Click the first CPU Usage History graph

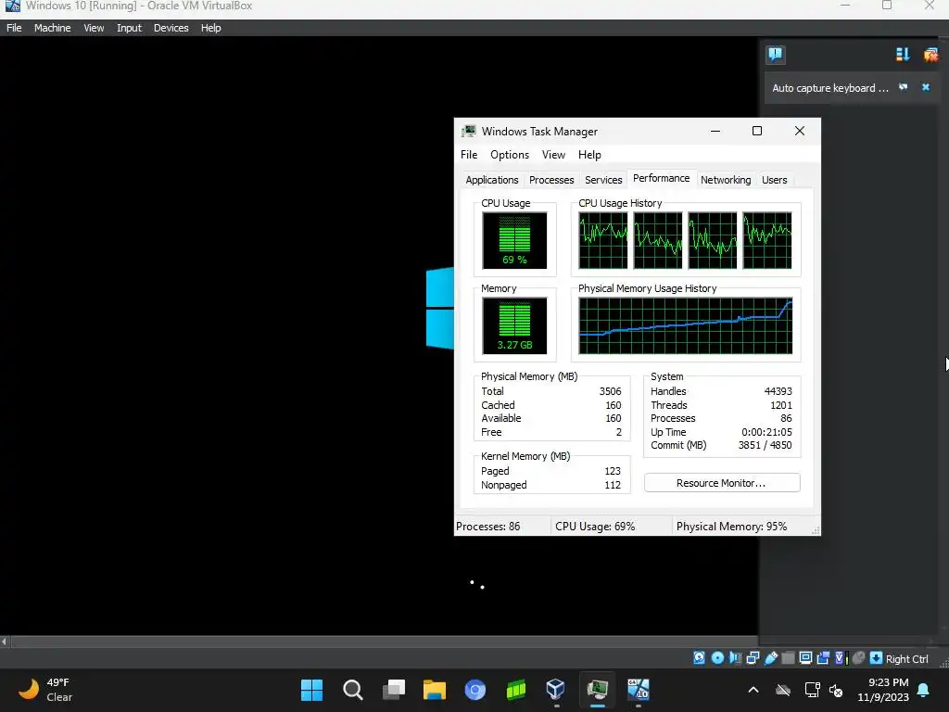[602, 240]
